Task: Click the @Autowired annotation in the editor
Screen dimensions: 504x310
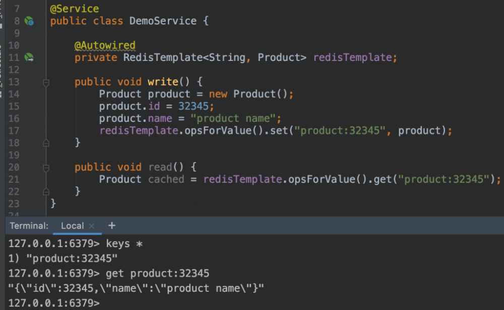Action: point(105,45)
